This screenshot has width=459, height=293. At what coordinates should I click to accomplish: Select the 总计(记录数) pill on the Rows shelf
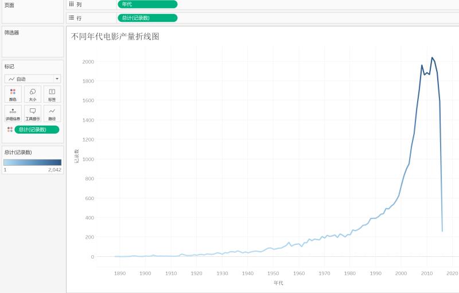[x=147, y=18]
